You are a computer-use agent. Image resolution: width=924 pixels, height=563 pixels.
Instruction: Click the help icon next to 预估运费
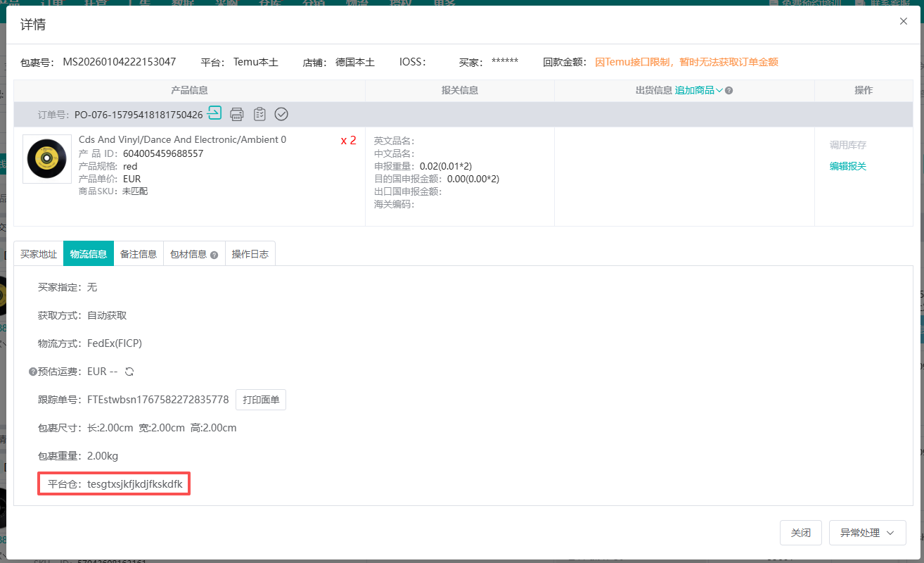pyautogui.click(x=32, y=372)
